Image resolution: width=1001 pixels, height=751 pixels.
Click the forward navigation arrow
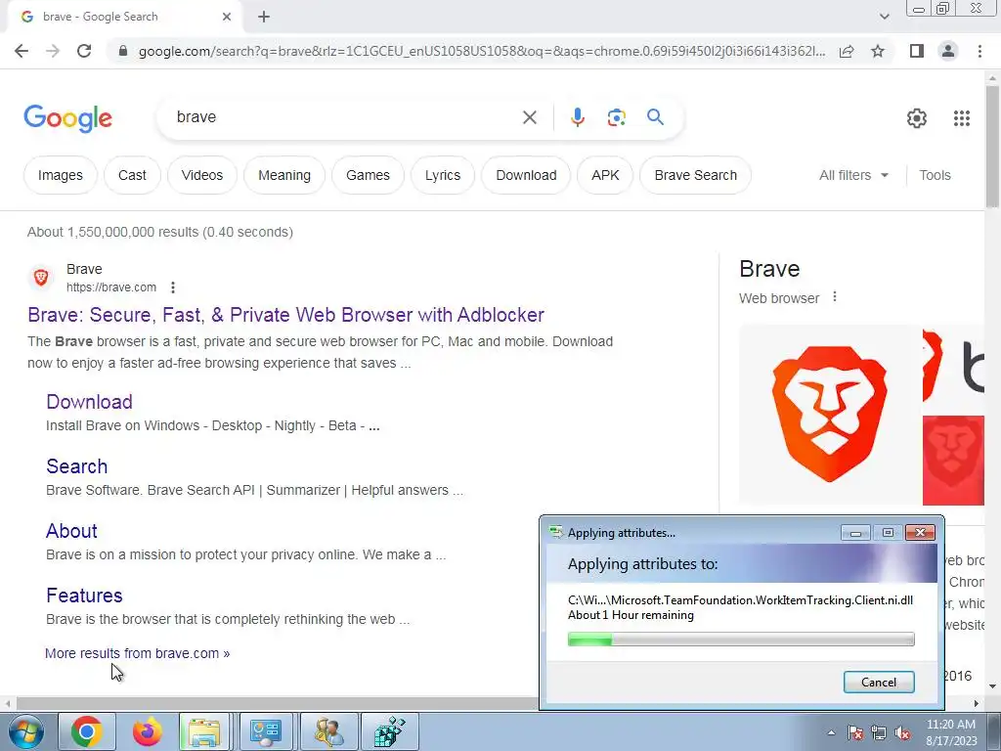(53, 51)
